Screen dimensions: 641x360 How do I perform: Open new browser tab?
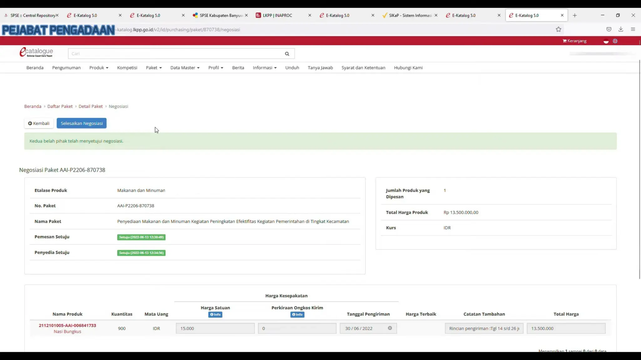point(575,15)
